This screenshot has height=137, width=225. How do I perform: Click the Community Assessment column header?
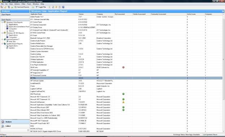coord(168,14)
